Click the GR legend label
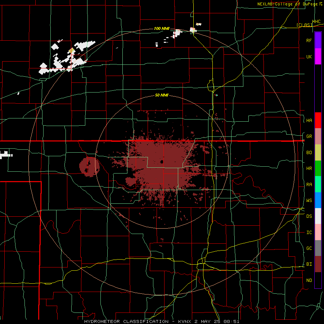The image size is (324, 324). pos(309,136)
